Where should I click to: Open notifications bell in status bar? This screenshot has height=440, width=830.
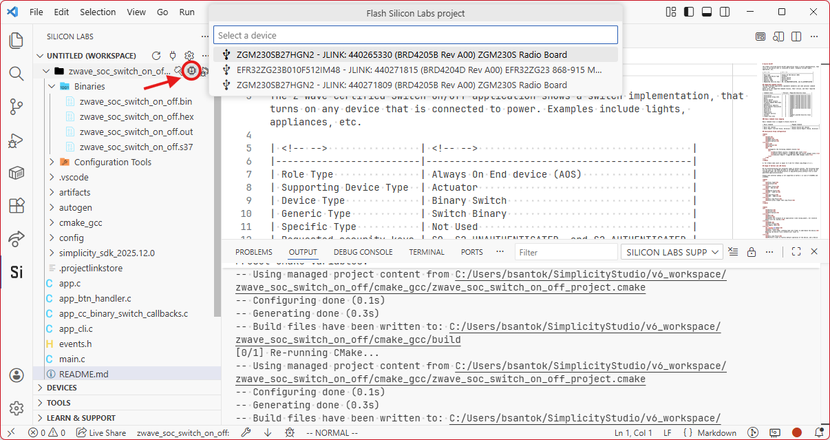click(818, 433)
